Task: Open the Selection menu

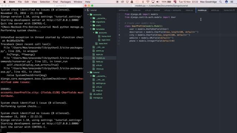Action: pyautogui.click(x=45, y=2)
